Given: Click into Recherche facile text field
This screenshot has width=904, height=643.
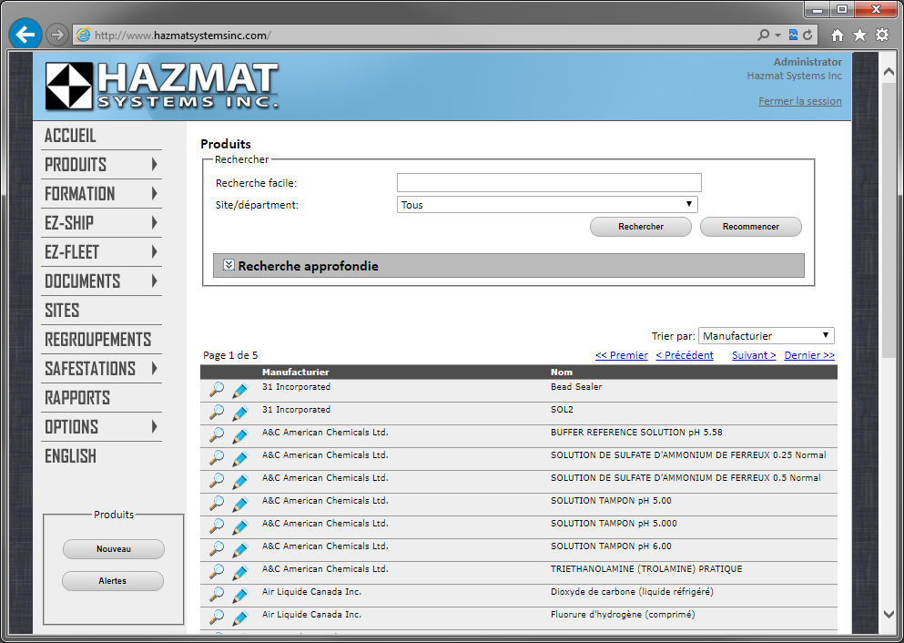Looking at the screenshot, I should [x=549, y=182].
